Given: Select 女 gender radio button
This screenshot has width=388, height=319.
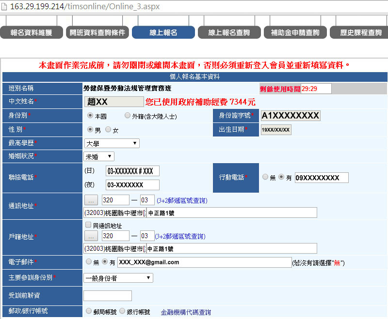Looking at the screenshot, I should pyautogui.click(x=108, y=129).
